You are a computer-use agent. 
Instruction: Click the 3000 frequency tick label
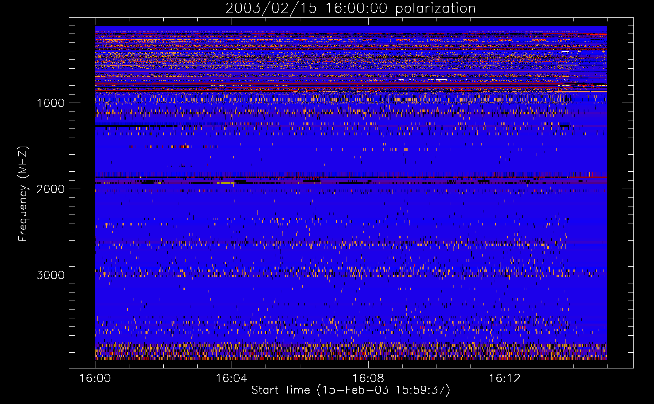(x=51, y=275)
